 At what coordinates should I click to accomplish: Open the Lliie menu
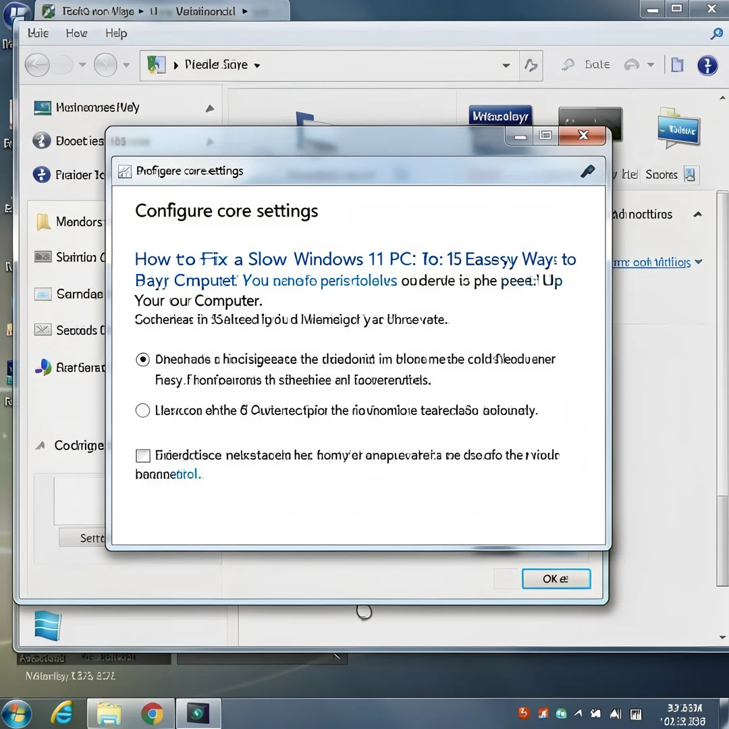[38, 33]
